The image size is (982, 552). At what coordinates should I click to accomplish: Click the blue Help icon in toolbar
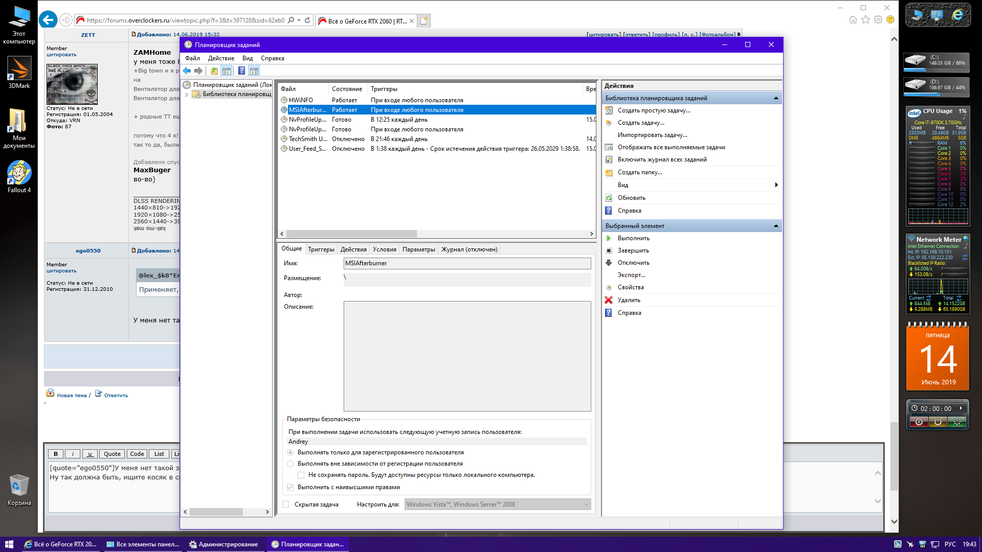point(241,71)
